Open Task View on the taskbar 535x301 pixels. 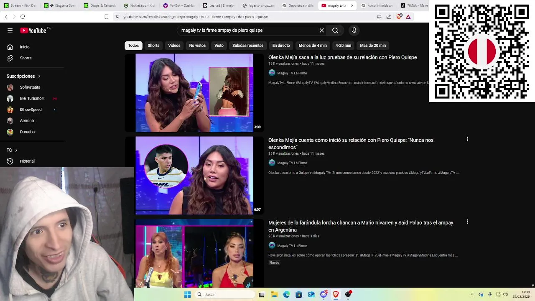tap(262, 294)
